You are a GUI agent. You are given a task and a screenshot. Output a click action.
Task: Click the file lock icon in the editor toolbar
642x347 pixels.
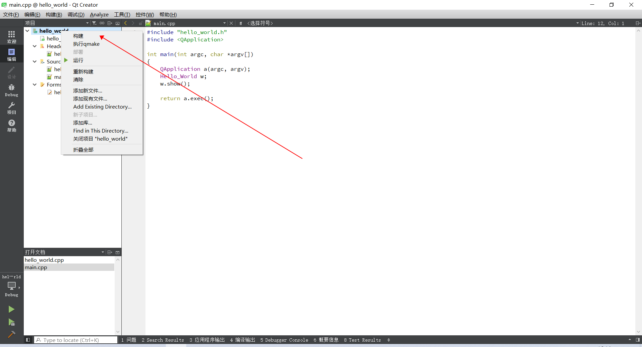141,23
